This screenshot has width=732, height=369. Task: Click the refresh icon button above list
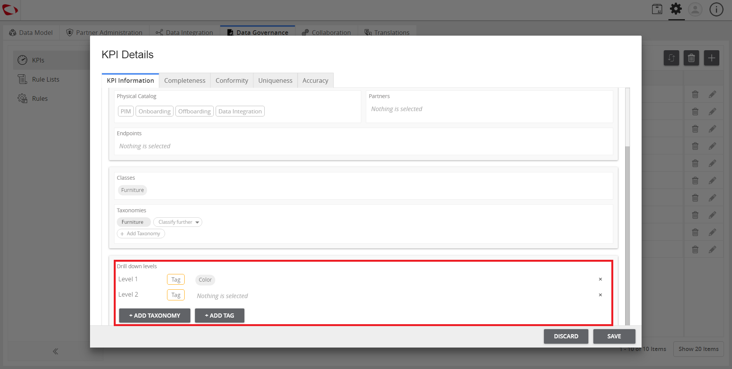tap(671, 58)
